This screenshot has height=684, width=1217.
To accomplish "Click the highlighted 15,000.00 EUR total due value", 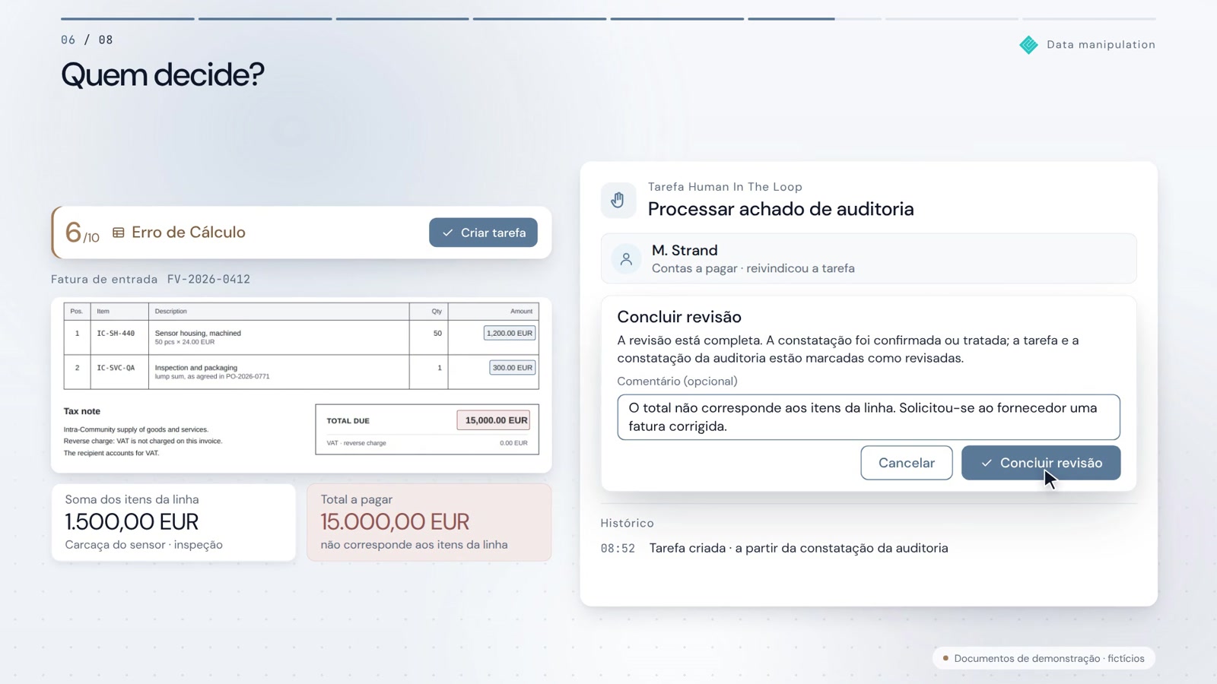I will click(x=493, y=420).
